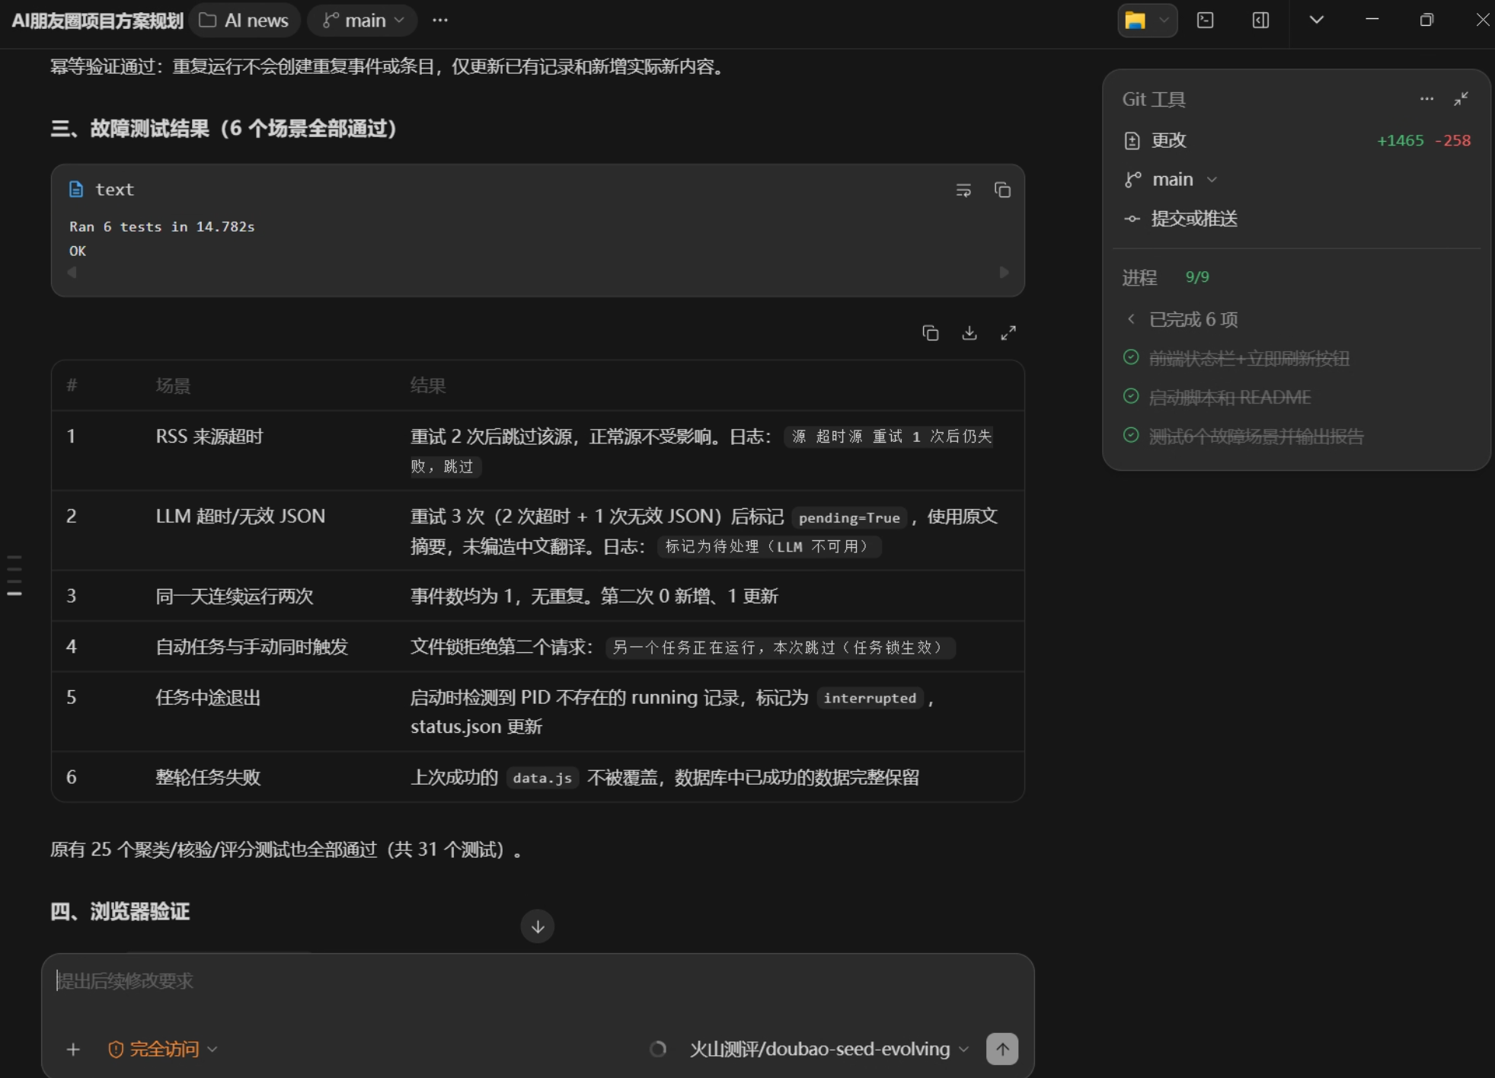Viewport: 1495px width, 1078px height.
Task: Click the AI朋友圈项目方案规划 title
Action: coord(97,21)
